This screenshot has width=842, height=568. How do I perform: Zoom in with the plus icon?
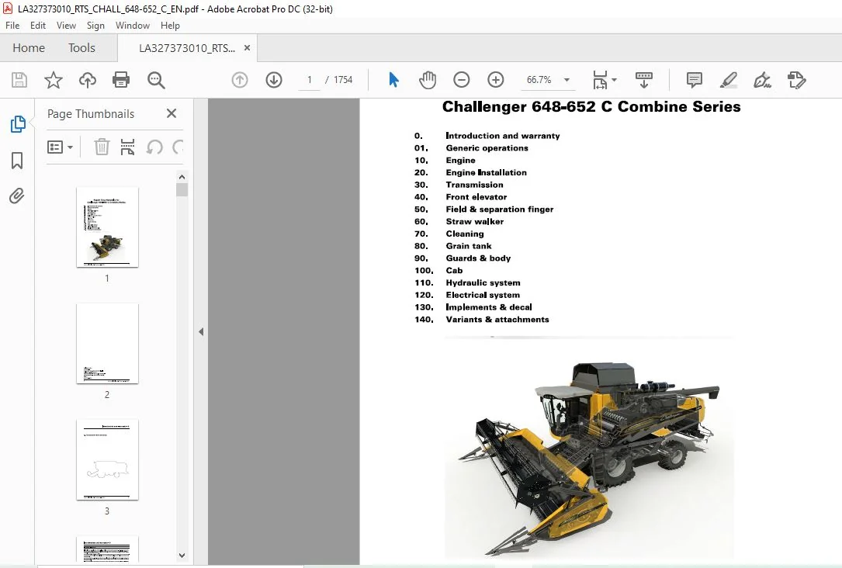pos(496,80)
